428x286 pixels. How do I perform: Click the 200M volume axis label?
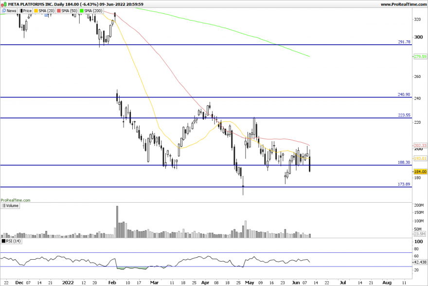point(419,205)
